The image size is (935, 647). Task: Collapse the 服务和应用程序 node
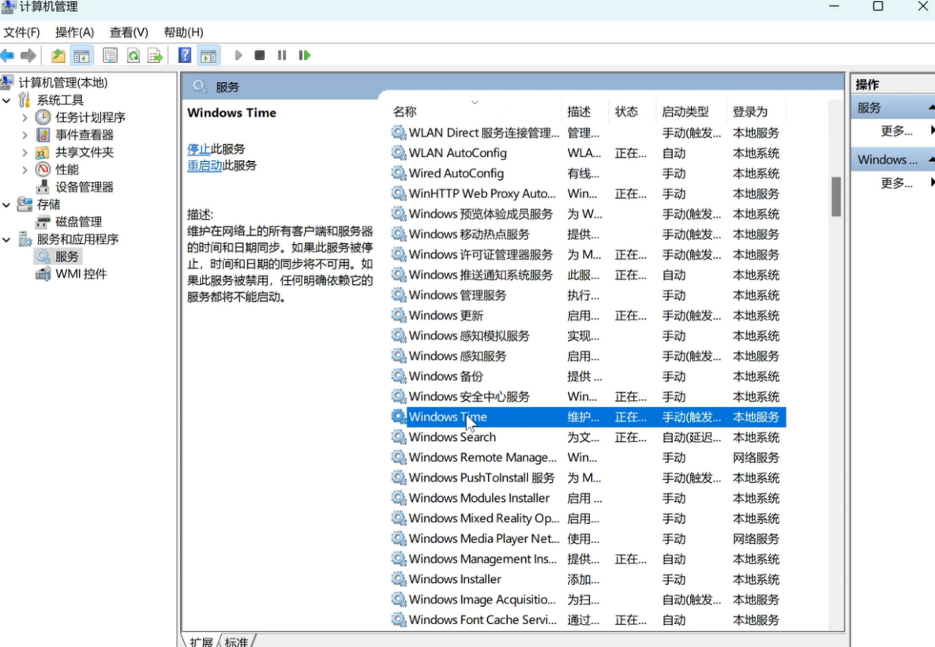pos(6,240)
